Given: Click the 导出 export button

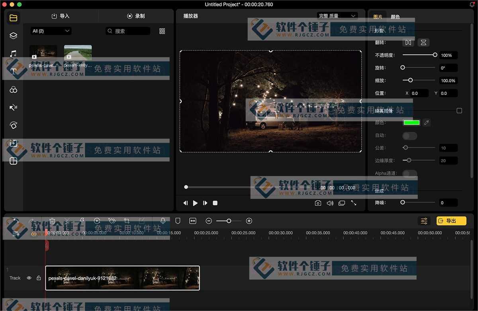Looking at the screenshot, I should pos(451,221).
